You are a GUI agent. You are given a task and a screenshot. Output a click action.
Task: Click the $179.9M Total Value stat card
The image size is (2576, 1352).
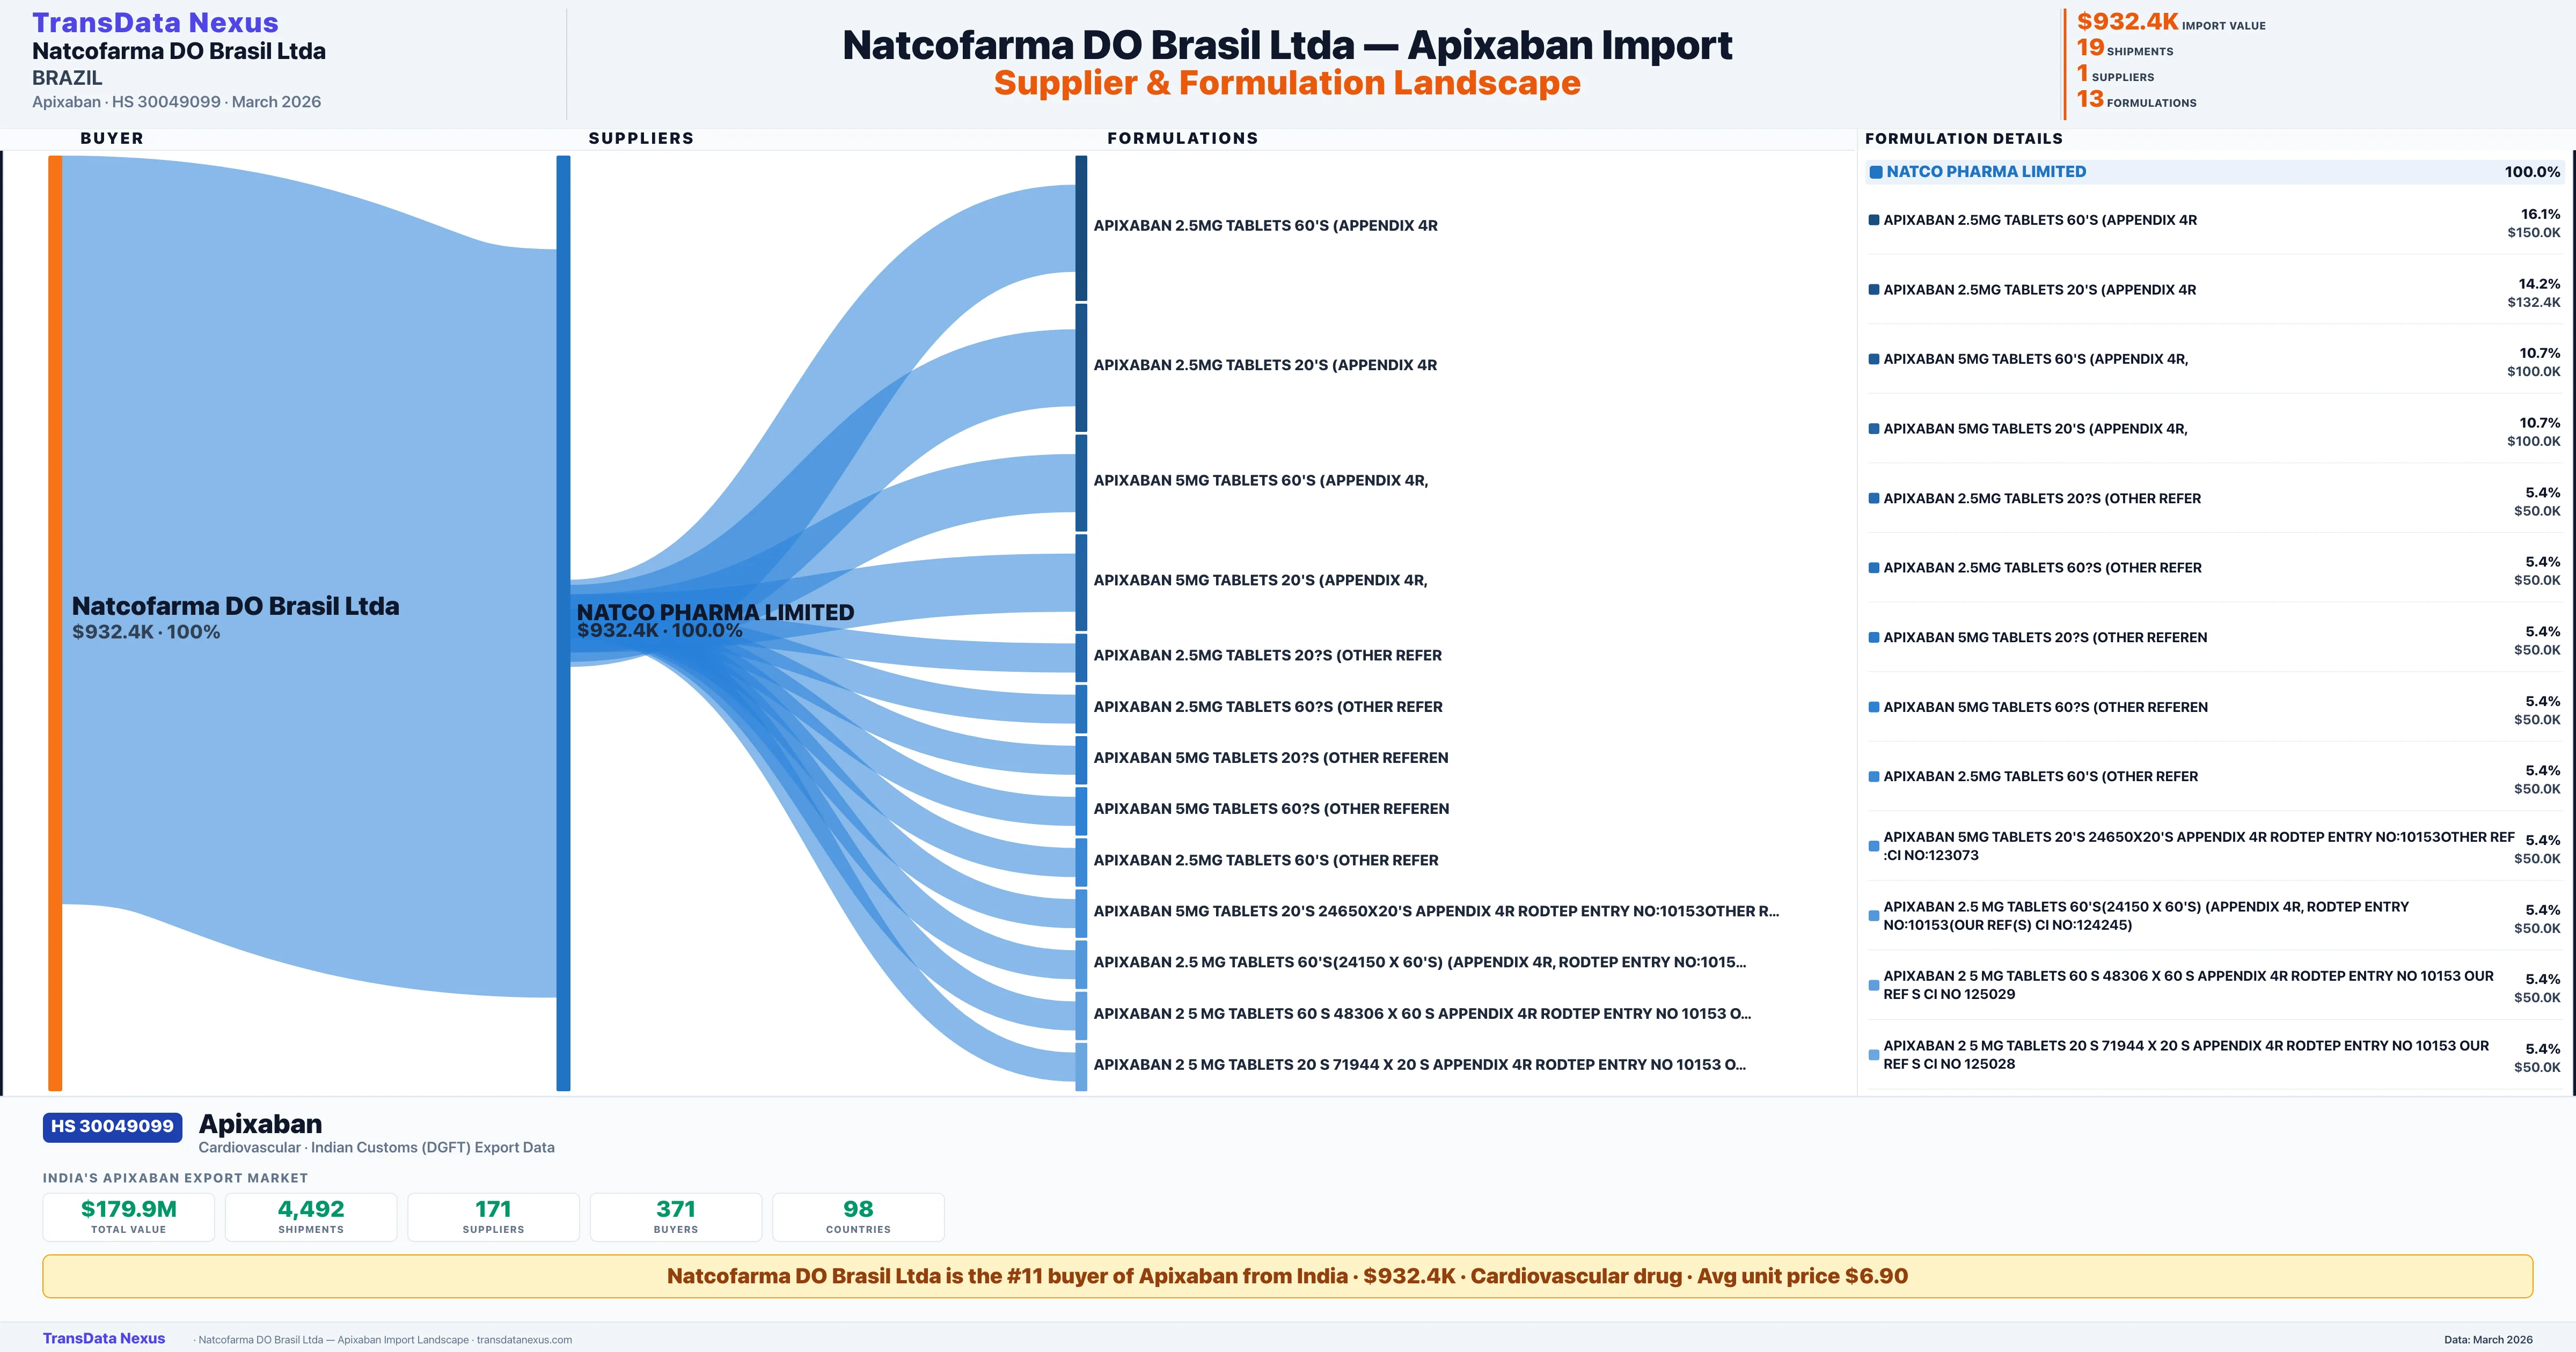pos(129,1216)
